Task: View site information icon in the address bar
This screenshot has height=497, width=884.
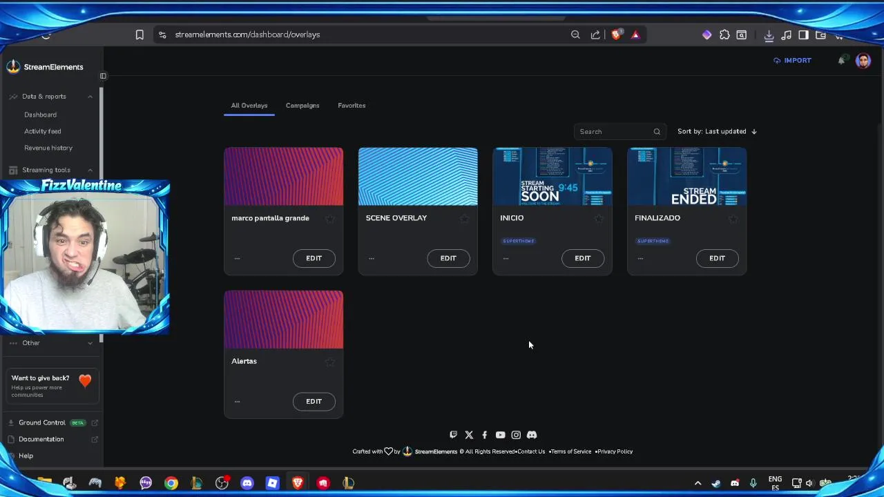Action: [x=162, y=35]
